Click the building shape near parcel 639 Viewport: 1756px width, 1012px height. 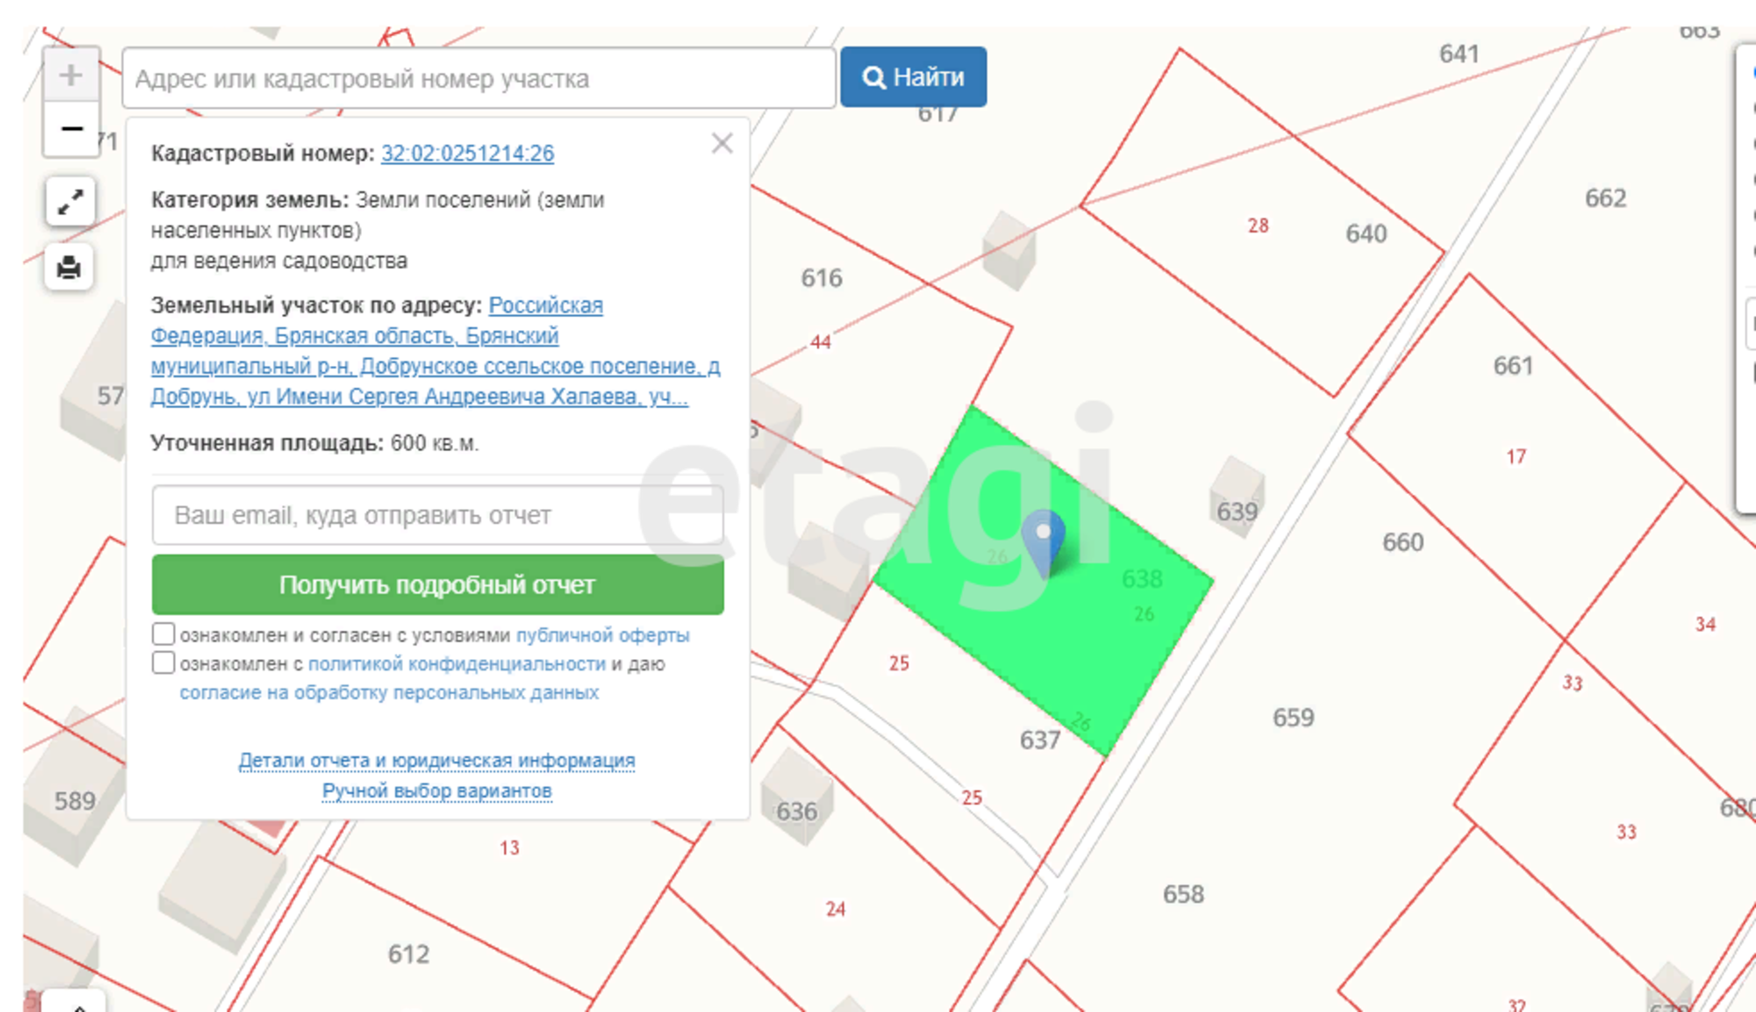click(x=1237, y=496)
